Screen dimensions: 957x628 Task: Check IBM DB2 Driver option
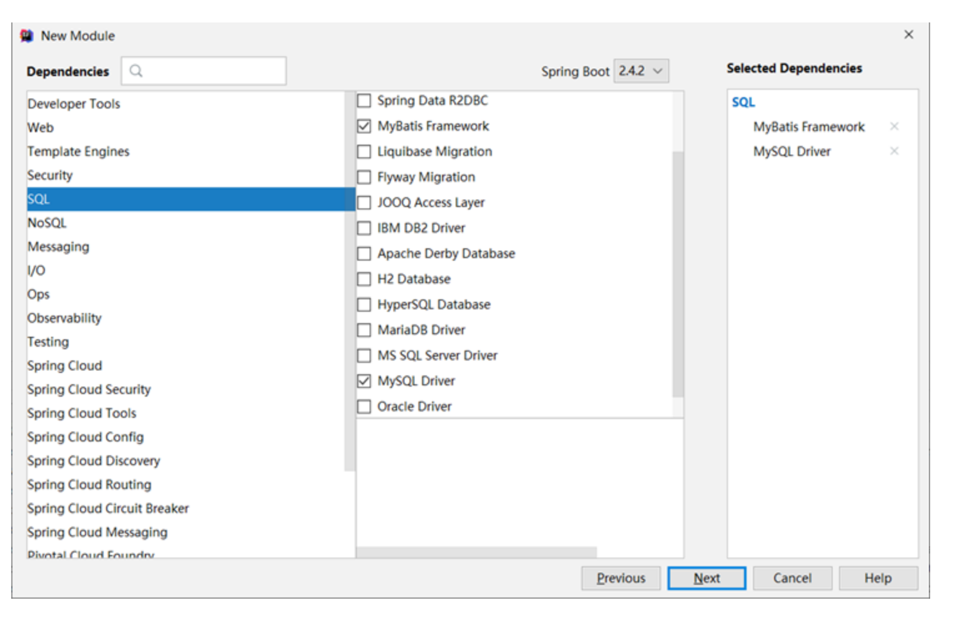(364, 228)
